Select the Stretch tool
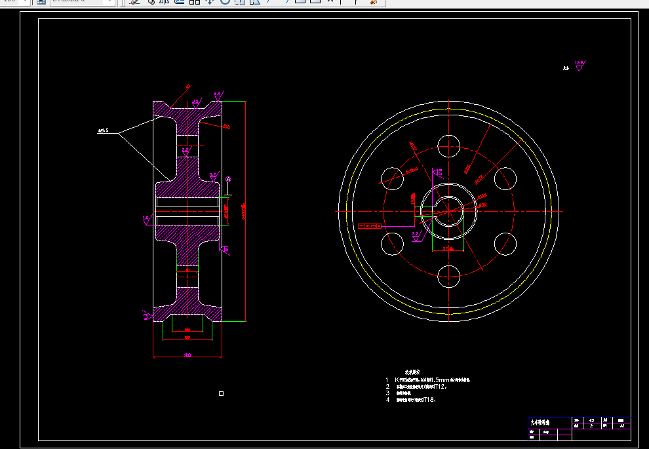649x449 pixels. (x=254, y=2)
